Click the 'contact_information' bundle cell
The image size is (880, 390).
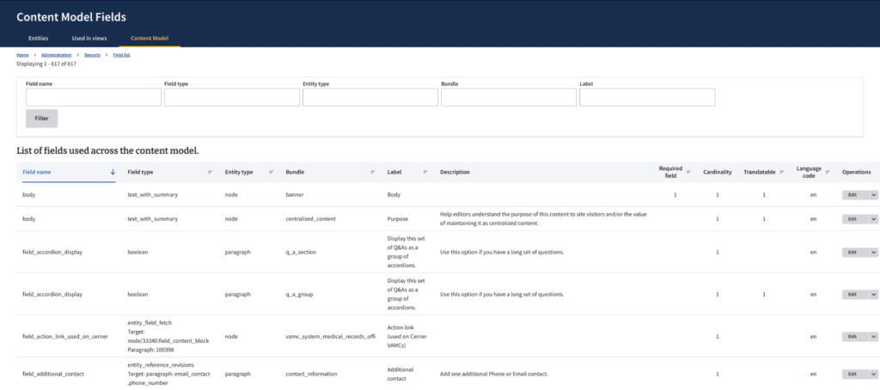pos(310,374)
